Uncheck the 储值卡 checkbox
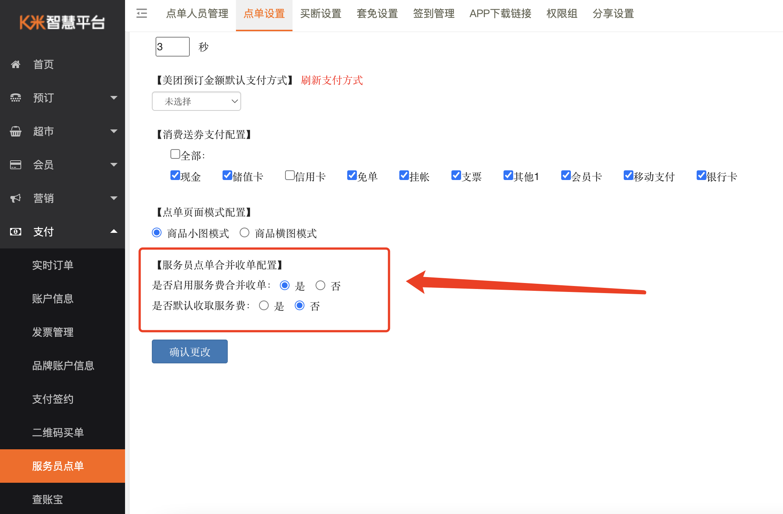Screen dimensions: 783x514 pos(227,175)
